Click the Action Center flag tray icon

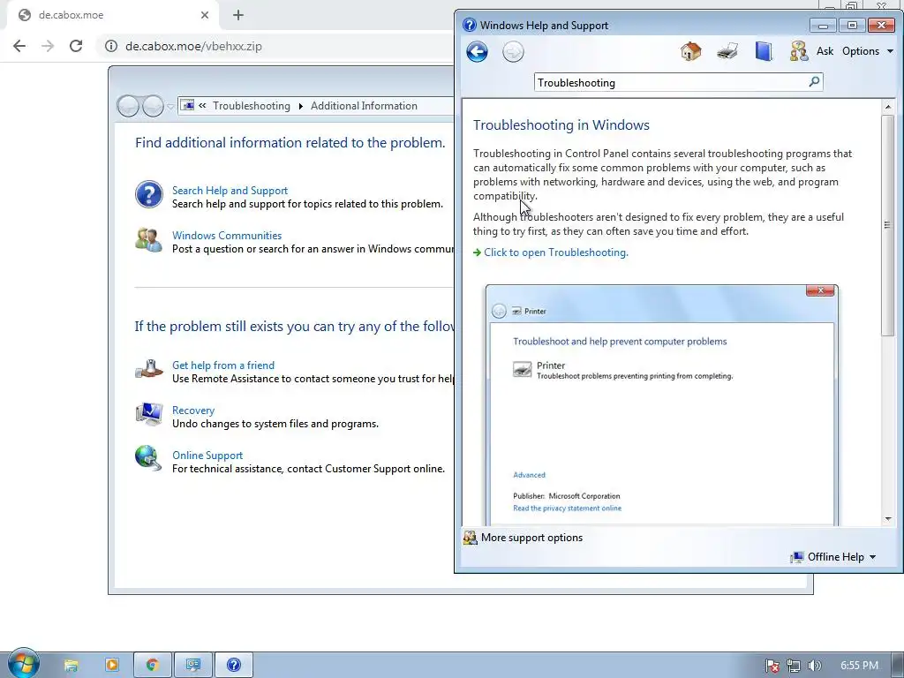pos(772,666)
